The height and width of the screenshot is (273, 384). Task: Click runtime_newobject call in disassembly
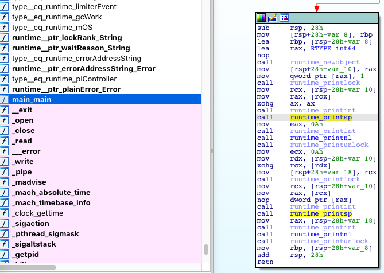(325, 62)
